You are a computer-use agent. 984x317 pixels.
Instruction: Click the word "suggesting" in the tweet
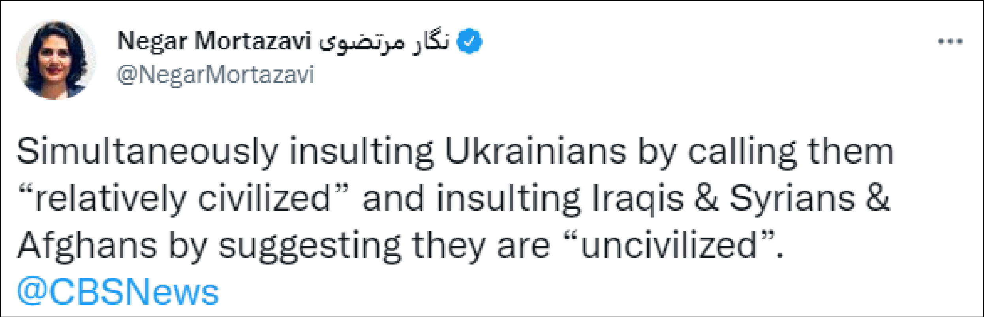(310, 246)
